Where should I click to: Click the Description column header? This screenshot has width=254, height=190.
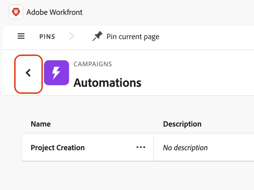tap(182, 124)
